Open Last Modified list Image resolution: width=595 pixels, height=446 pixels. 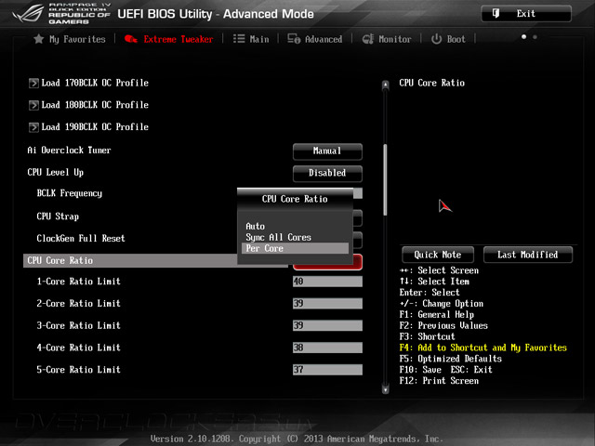coord(528,255)
